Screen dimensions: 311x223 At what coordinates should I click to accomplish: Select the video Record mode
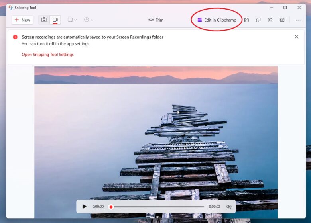pyautogui.click(x=55, y=20)
